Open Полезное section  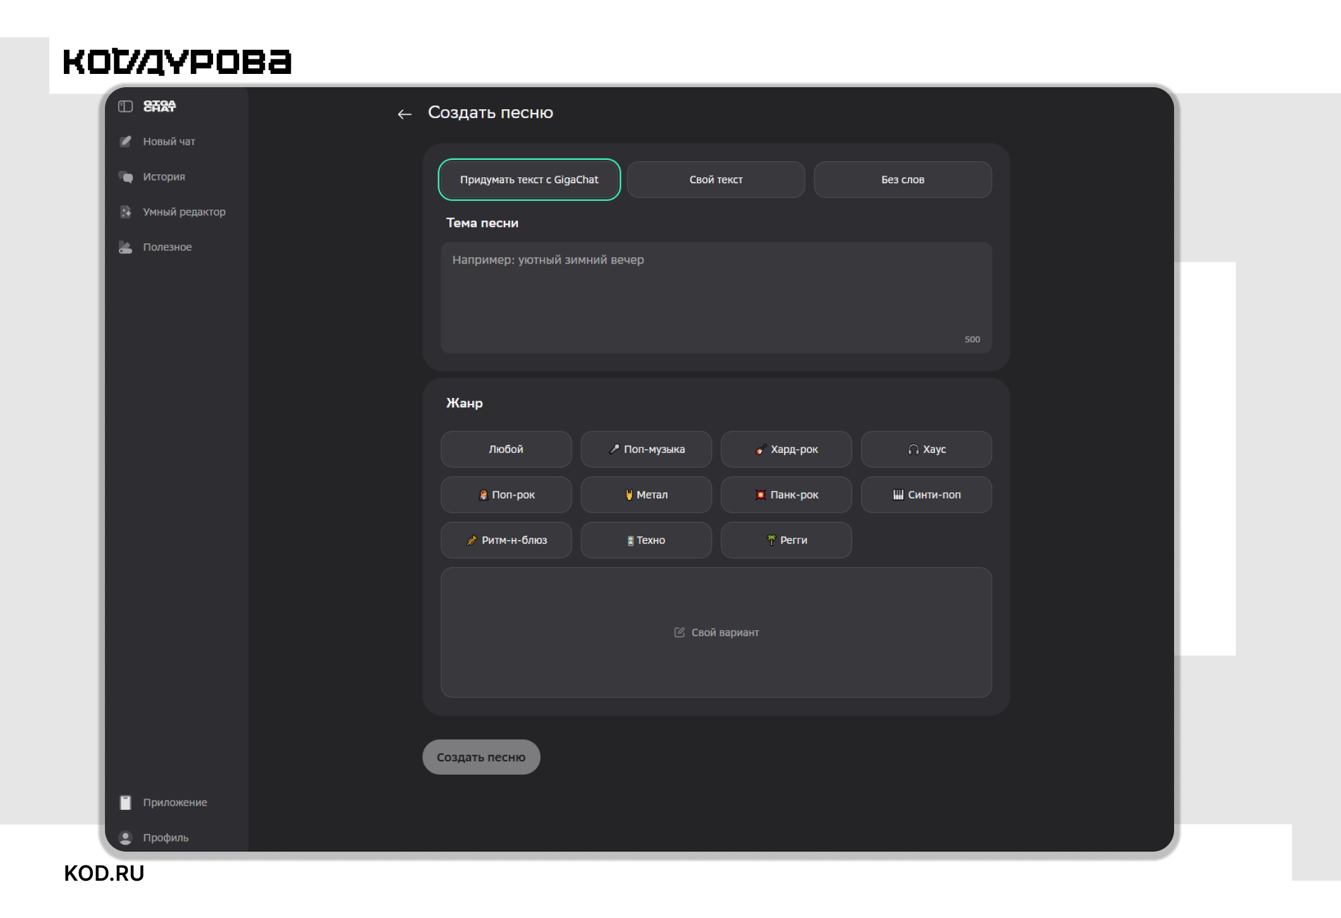click(167, 247)
